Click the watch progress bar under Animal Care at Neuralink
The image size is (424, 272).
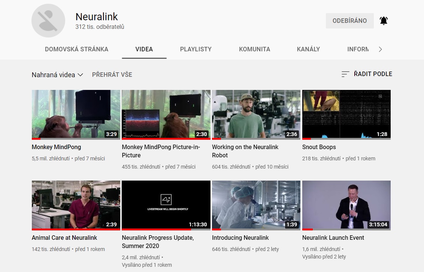coord(76,230)
